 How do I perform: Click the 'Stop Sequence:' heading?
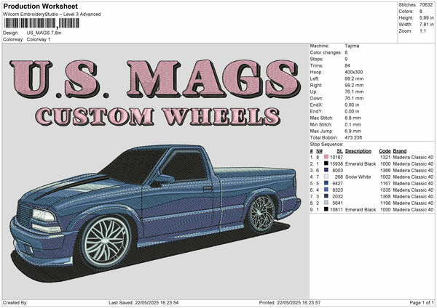326,145
